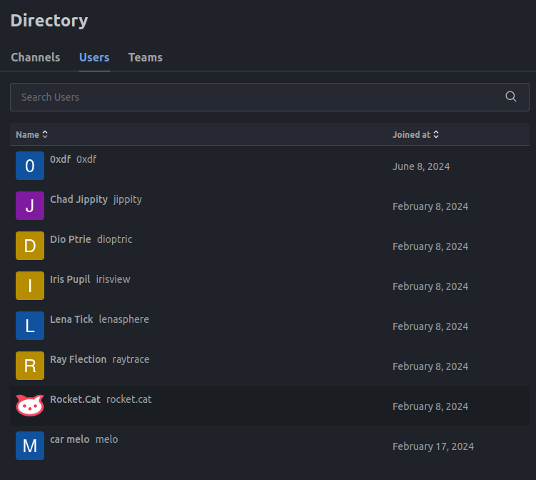536x480 pixels.
Task: Open the Rocket.Cat name entry
Action: (75, 399)
